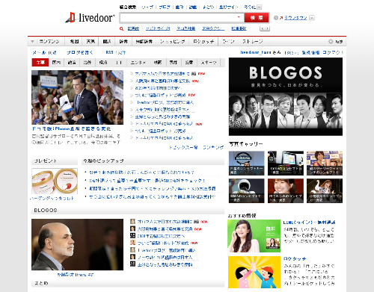Click the iPhone headline below news photo

pos(71,129)
